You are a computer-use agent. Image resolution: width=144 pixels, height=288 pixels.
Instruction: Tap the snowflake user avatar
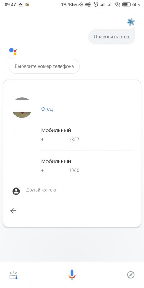[131, 22]
